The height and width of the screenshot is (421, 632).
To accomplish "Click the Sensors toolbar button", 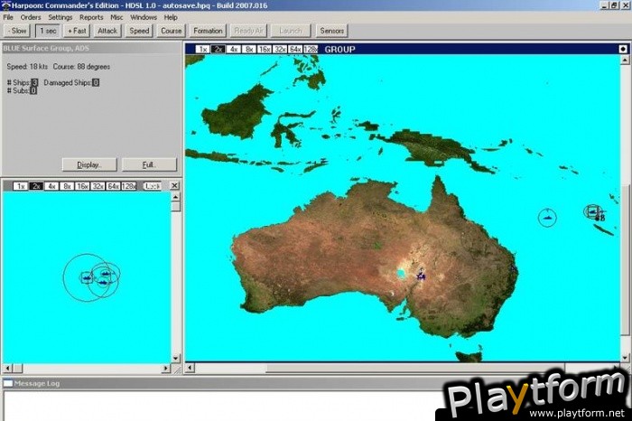I will click(x=331, y=31).
